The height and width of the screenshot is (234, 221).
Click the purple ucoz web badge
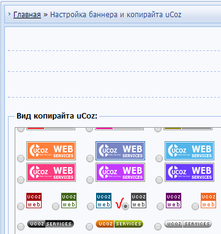click(x=173, y=200)
